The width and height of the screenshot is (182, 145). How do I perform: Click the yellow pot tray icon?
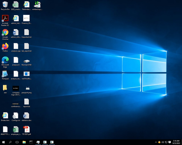(x=159, y=142)
